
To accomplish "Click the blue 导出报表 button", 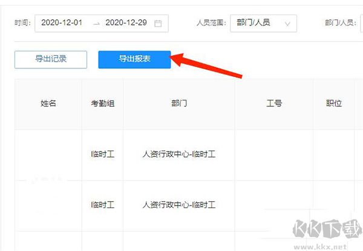I will [x=134, y=59].
